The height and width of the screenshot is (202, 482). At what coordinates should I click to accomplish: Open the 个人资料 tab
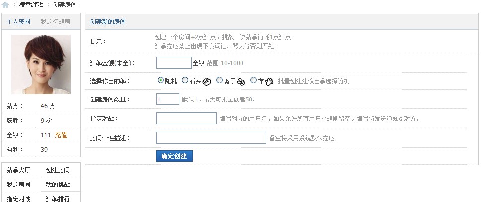pyautogui.click(x=18, y=22)
